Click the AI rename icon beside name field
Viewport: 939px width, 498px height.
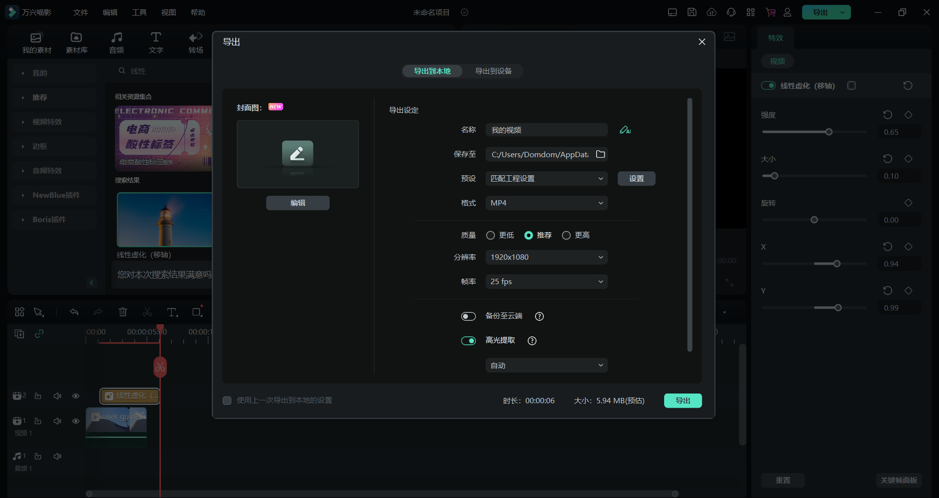pyautogui.click(x=625, y=130)
